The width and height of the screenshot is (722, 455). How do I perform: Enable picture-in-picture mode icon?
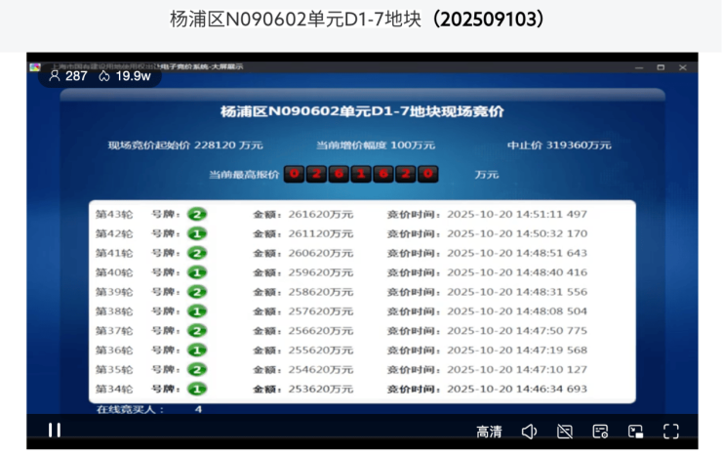(635, 432)
